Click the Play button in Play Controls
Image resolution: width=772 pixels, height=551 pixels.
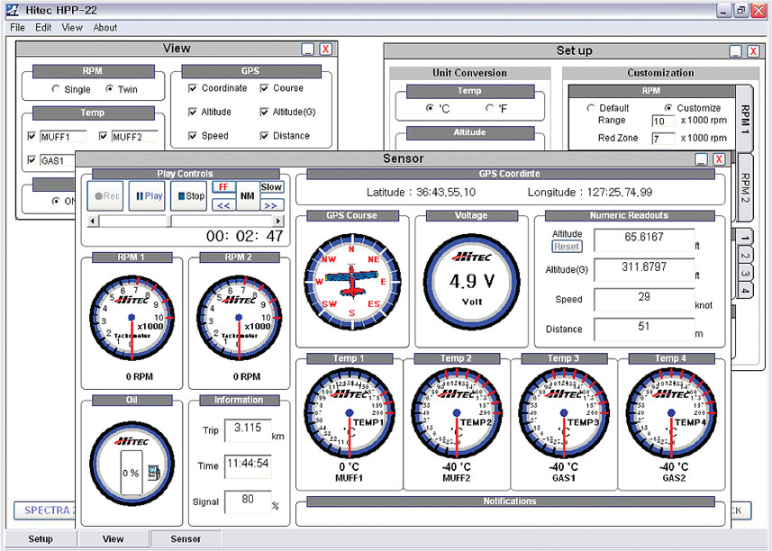(x=147, y=195)
